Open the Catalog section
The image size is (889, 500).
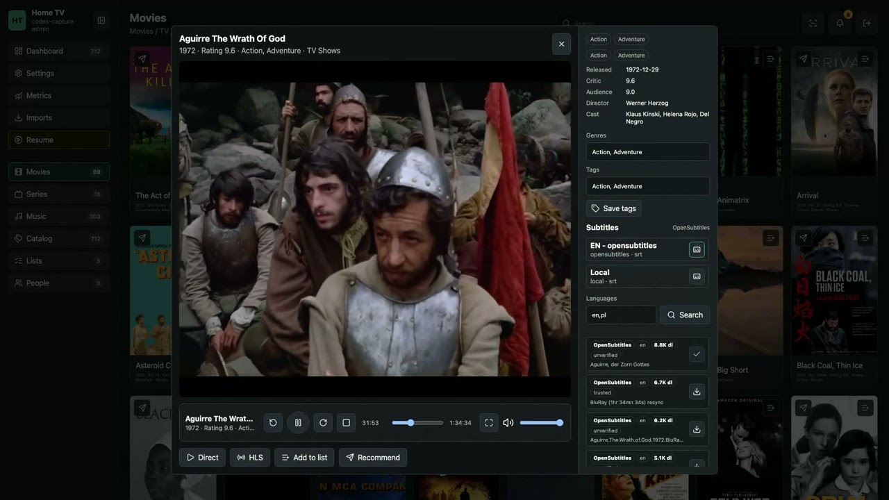pos(59,238)
